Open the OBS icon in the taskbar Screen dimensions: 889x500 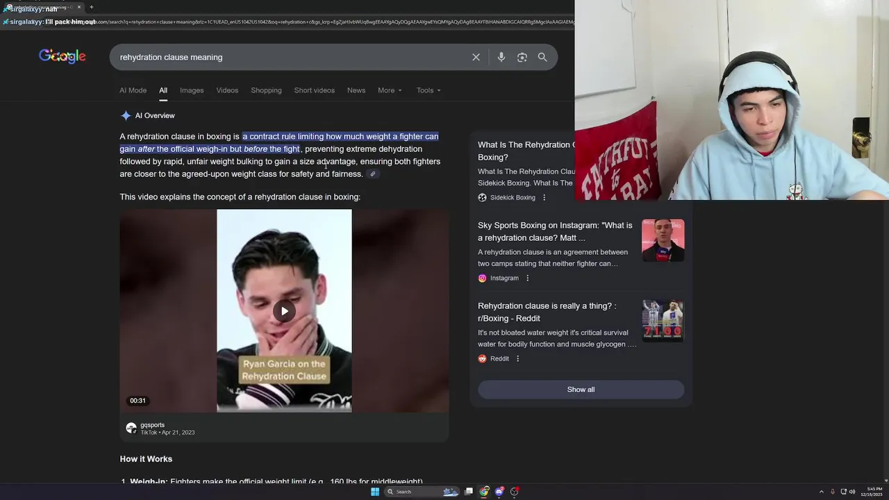click(515, 492)
